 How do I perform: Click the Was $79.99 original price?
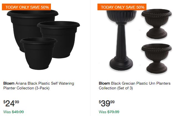(x=109, y=112)
